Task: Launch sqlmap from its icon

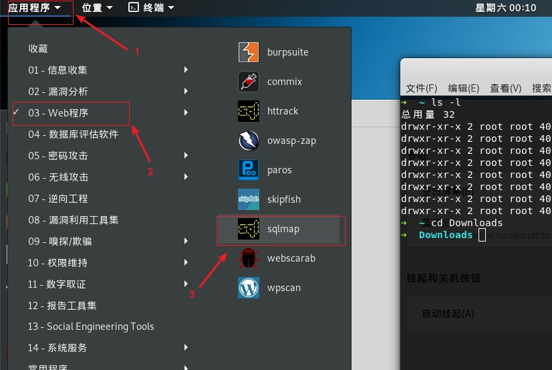Action: pyautogui.click(x=249, y=229)
